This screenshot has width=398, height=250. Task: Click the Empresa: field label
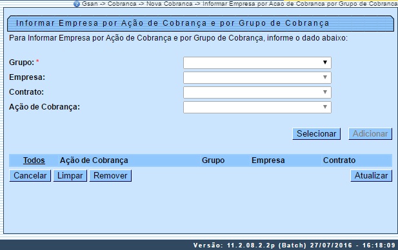(x=27, y=77)
